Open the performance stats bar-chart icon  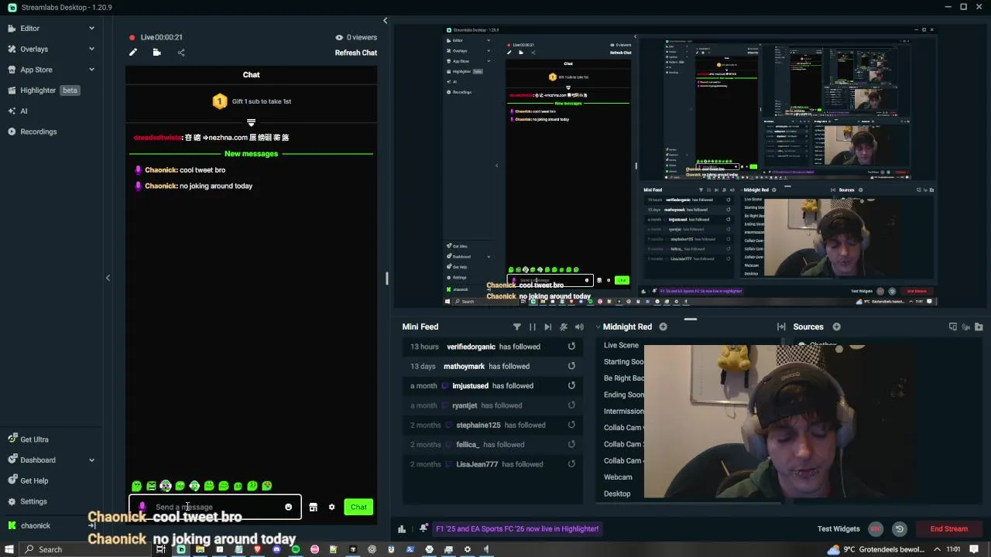pos(401,529)
